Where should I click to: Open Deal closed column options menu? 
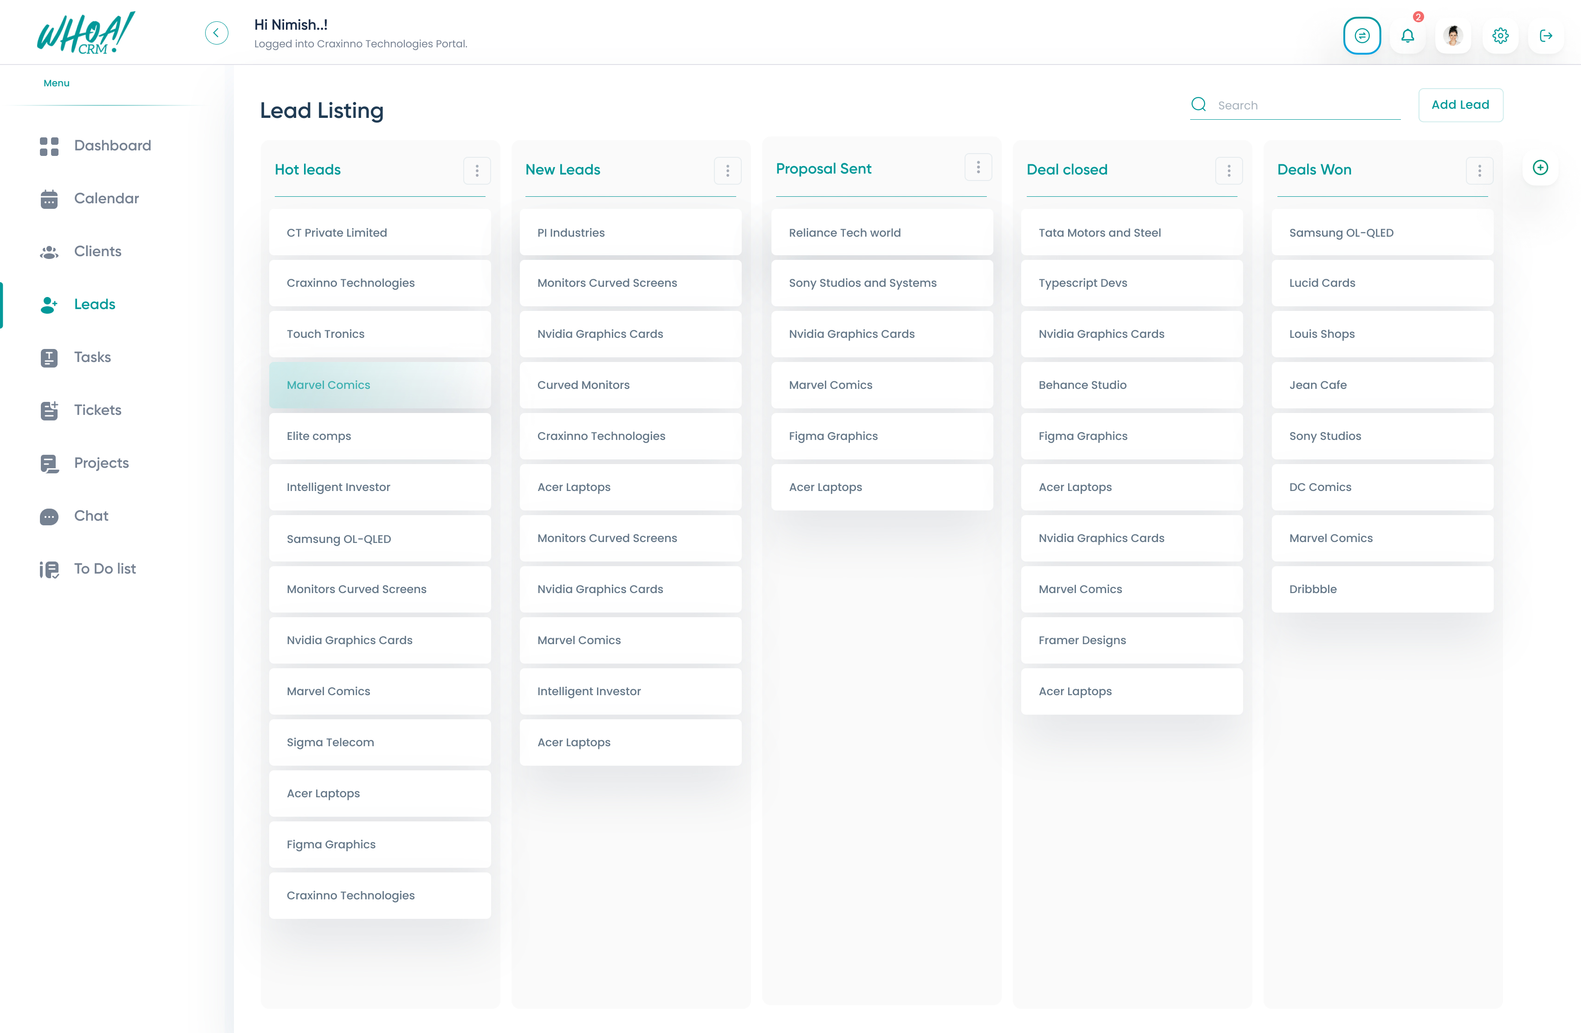[1229, 171]
